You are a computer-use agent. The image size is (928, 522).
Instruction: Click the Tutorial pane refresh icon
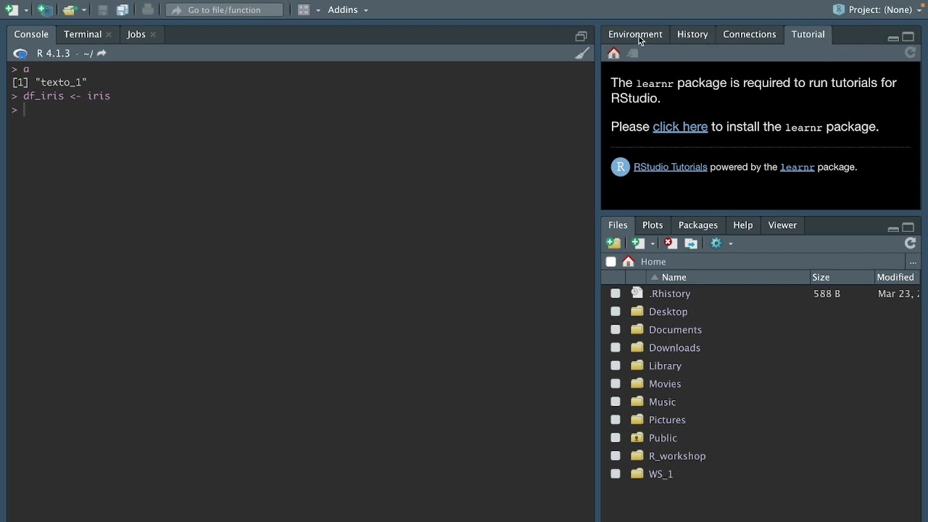tap(911, 53)
